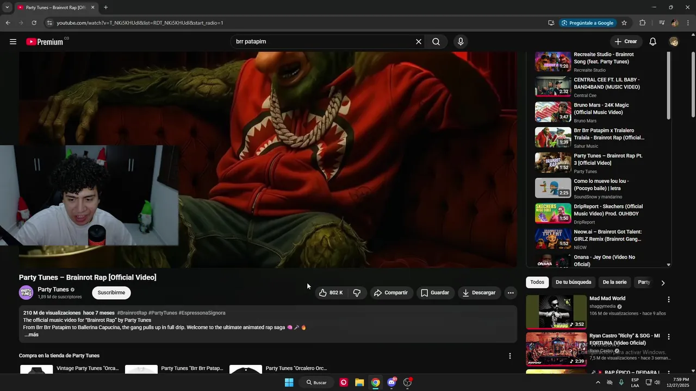The image size is (696, 391).
Task: Start voice search with the microphone
Action: (461, 42)
